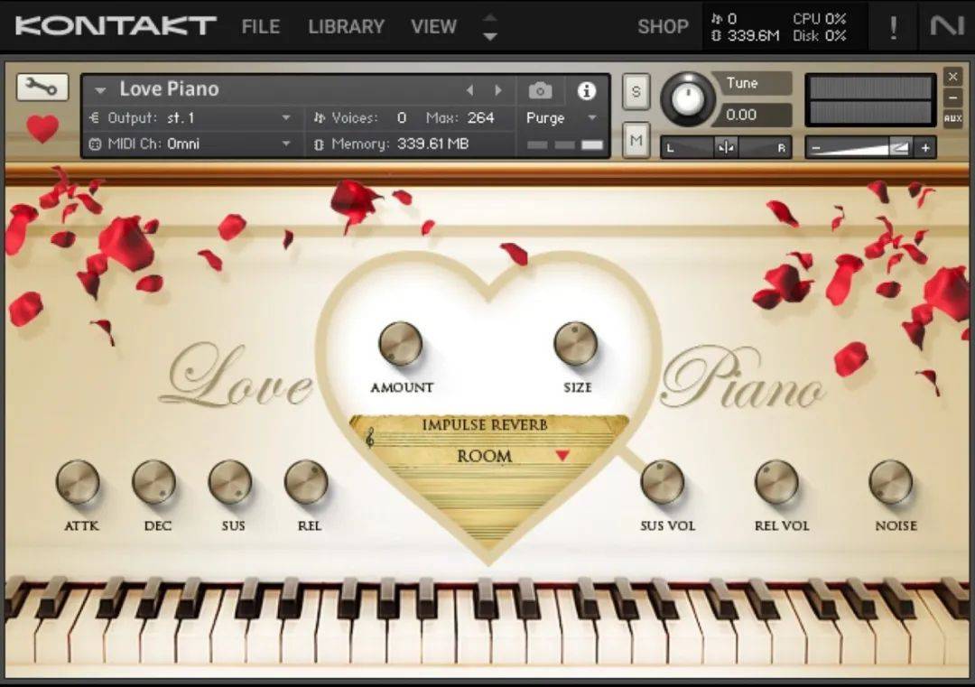975x687 pixels.
Task: Click the reverb SIZE knob
Action: [576, 343]
